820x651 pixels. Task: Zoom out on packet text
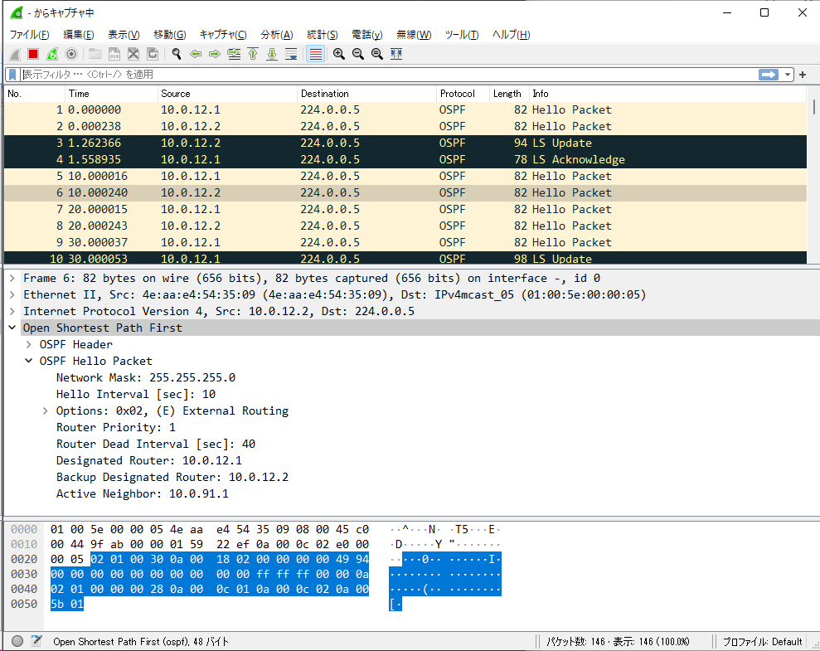click(x=358, y=54)
